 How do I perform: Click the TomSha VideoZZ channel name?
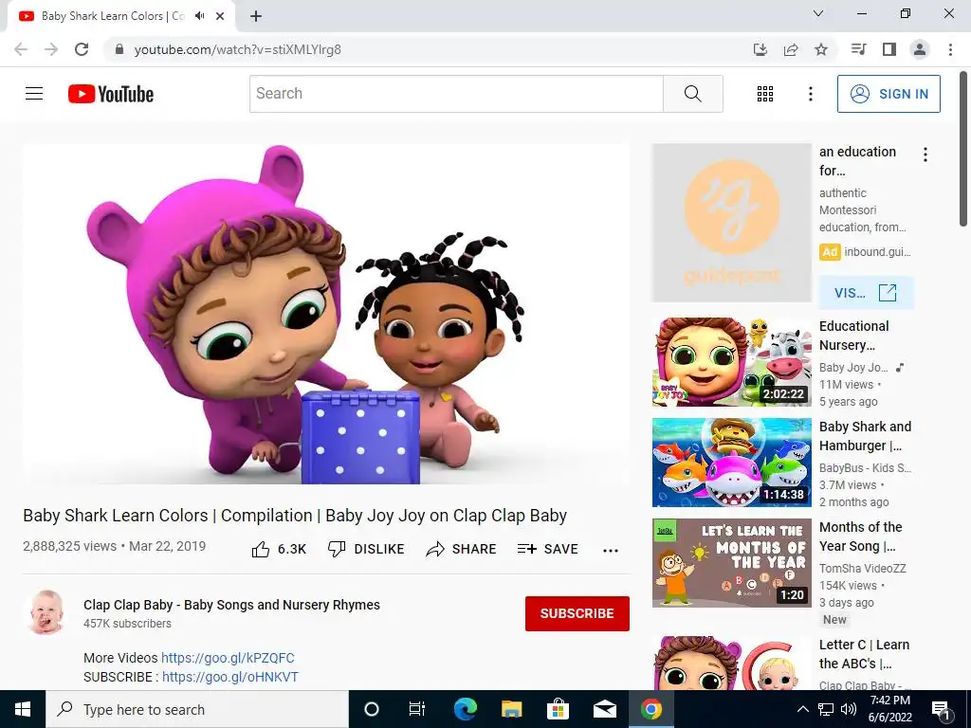[x=862, y=569]
